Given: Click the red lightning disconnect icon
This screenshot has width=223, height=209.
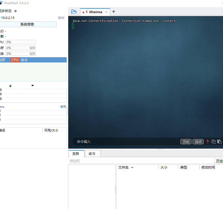Looking at the screenshot, I should (208, 142).
